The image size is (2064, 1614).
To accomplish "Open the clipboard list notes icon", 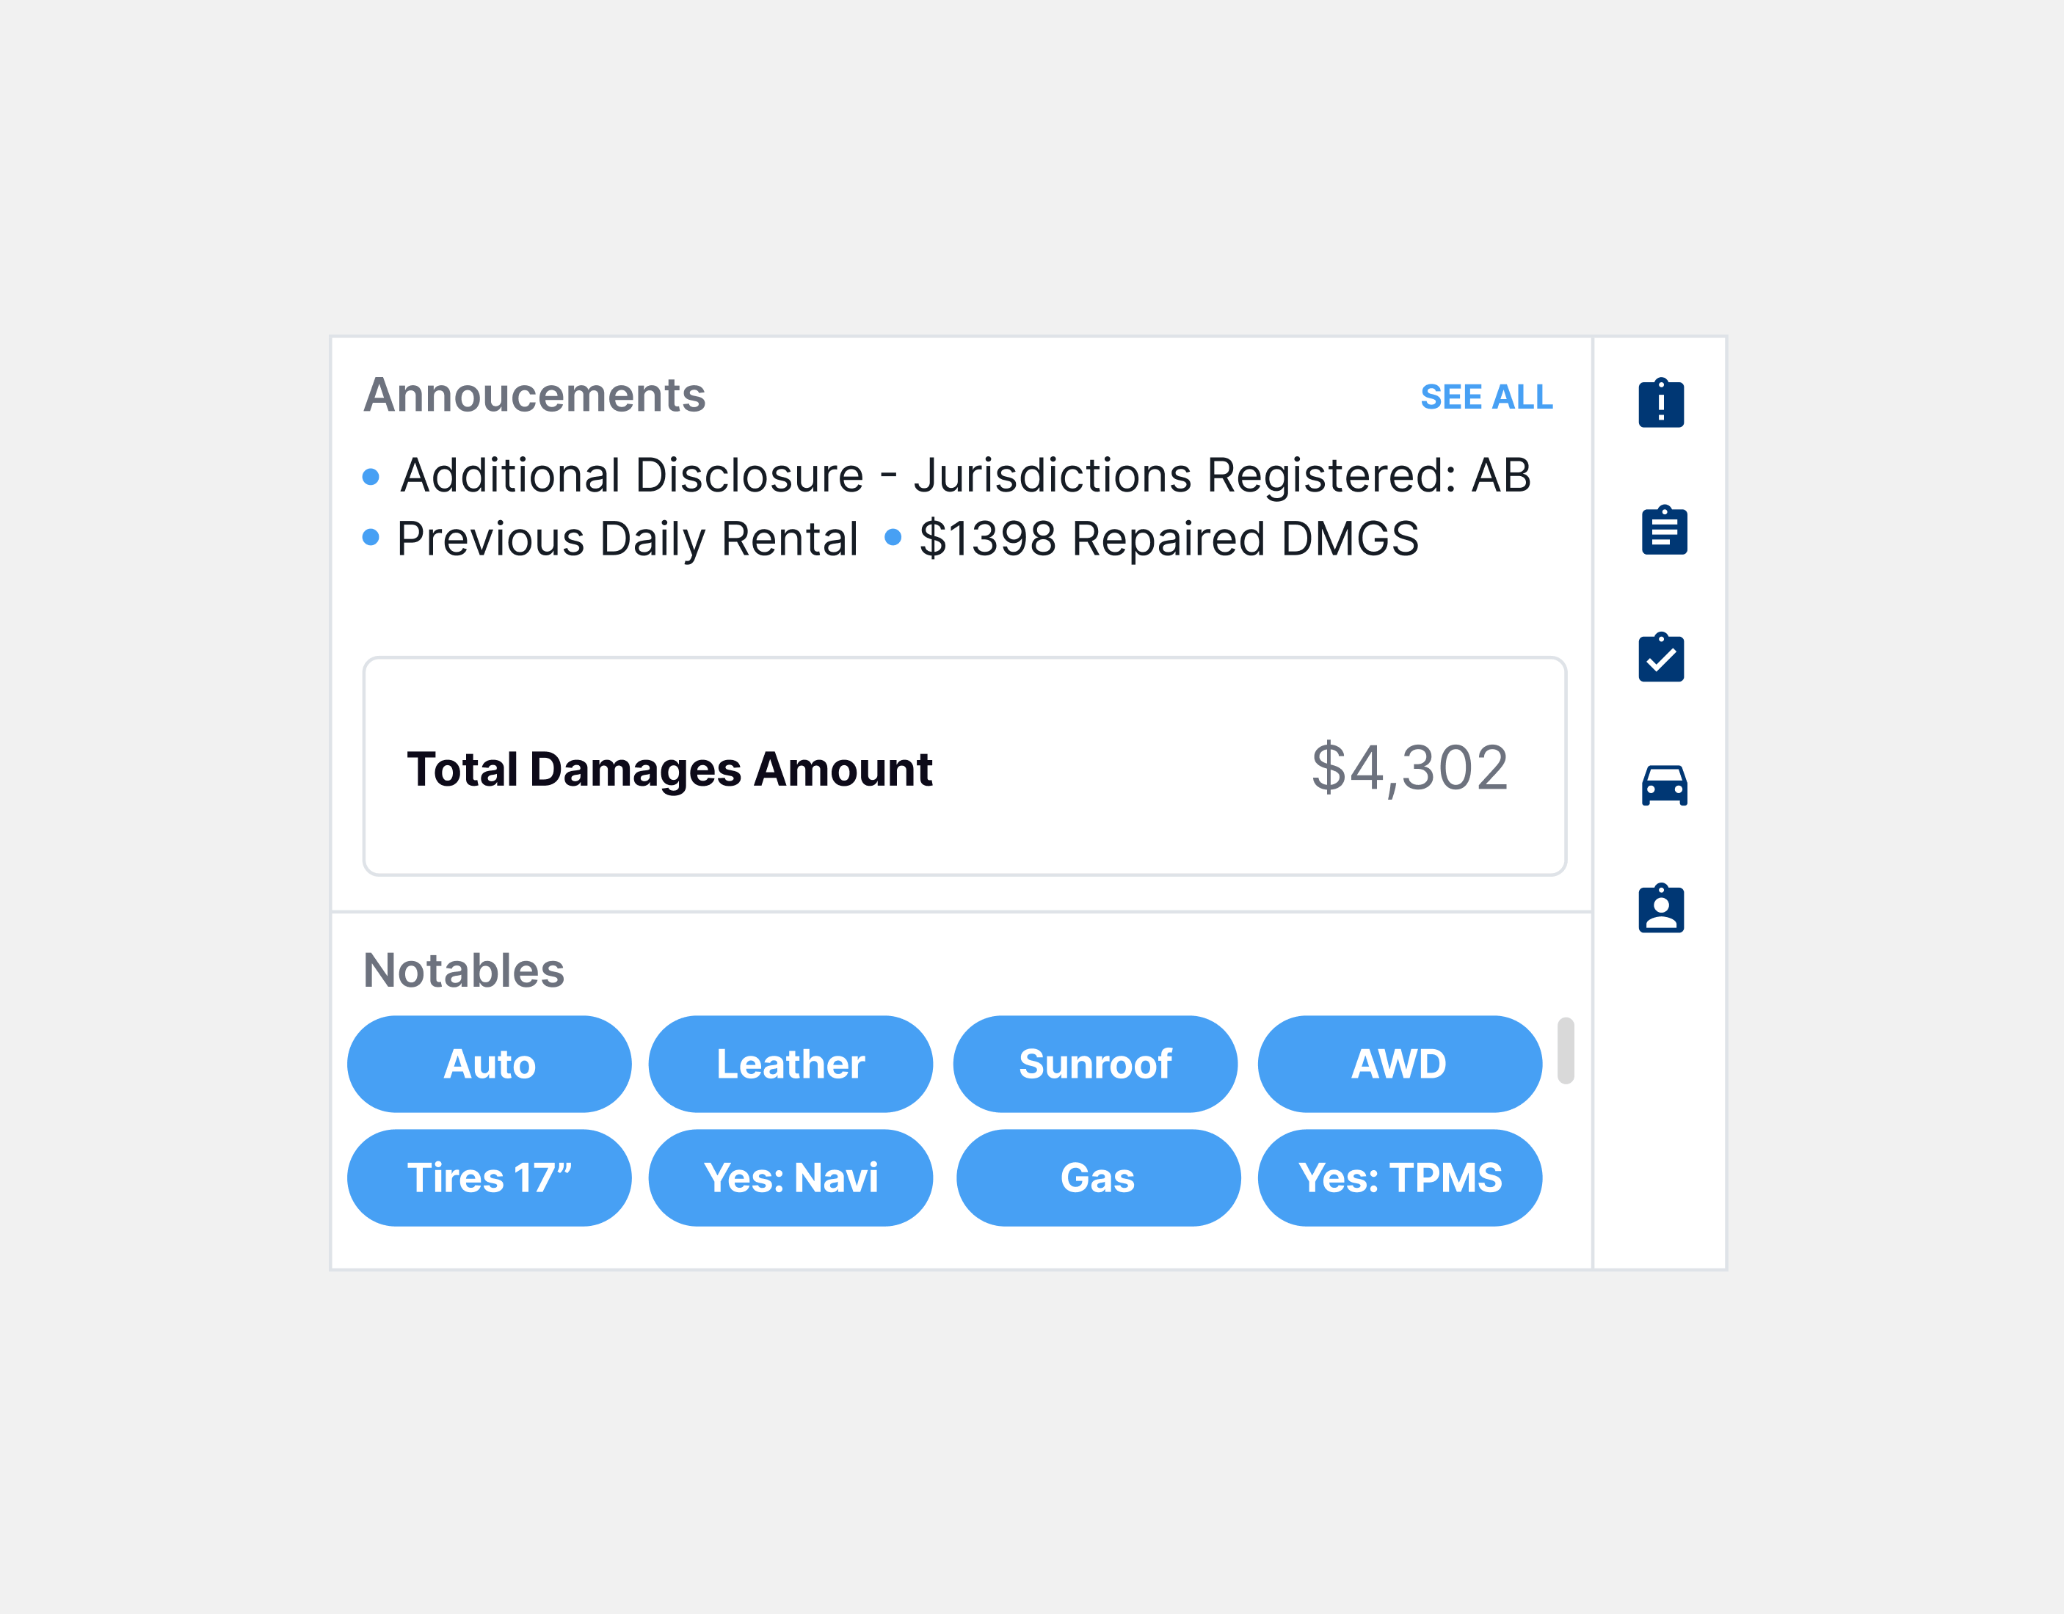I will coord(1663,530).
